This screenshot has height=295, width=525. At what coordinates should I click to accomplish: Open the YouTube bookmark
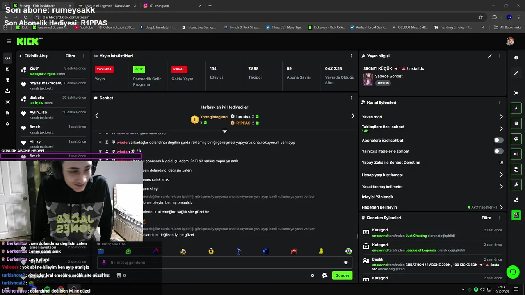point(83,27)
